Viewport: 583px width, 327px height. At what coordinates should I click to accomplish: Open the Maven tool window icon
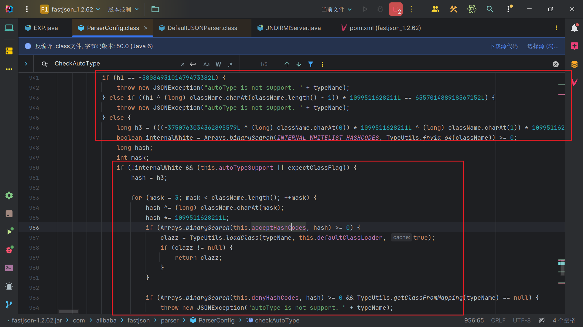[574, 82]
